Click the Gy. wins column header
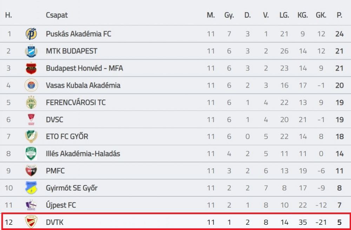This screenshot has width=351, height=230. 229,15
